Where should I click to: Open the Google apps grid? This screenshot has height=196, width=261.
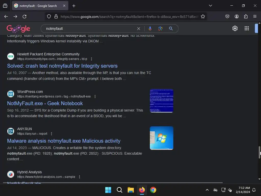[x=247, y=28]
